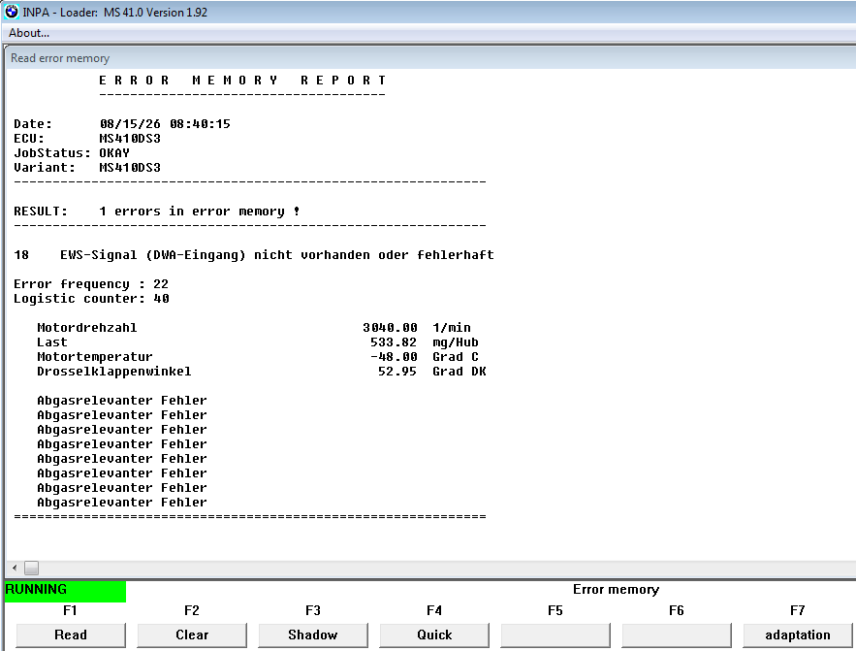The image size is (856, 651).
Task: Click the BMW logo icon in title bar
Action: [12, 12]
